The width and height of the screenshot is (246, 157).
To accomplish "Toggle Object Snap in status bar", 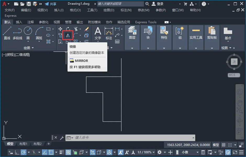I will pyautogui.click(x=51, y=152).
